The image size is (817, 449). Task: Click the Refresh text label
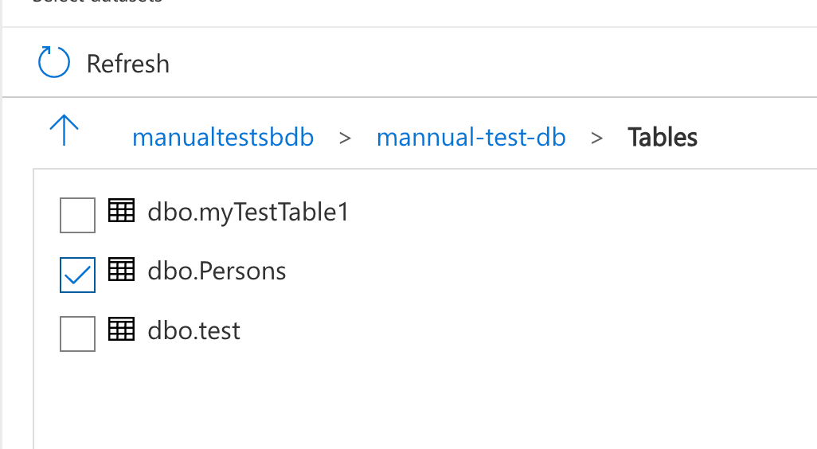[128, 64]
